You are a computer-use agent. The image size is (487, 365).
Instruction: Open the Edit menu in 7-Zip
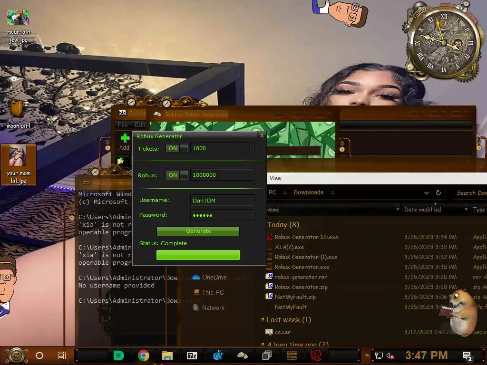(x=140, y=125)
